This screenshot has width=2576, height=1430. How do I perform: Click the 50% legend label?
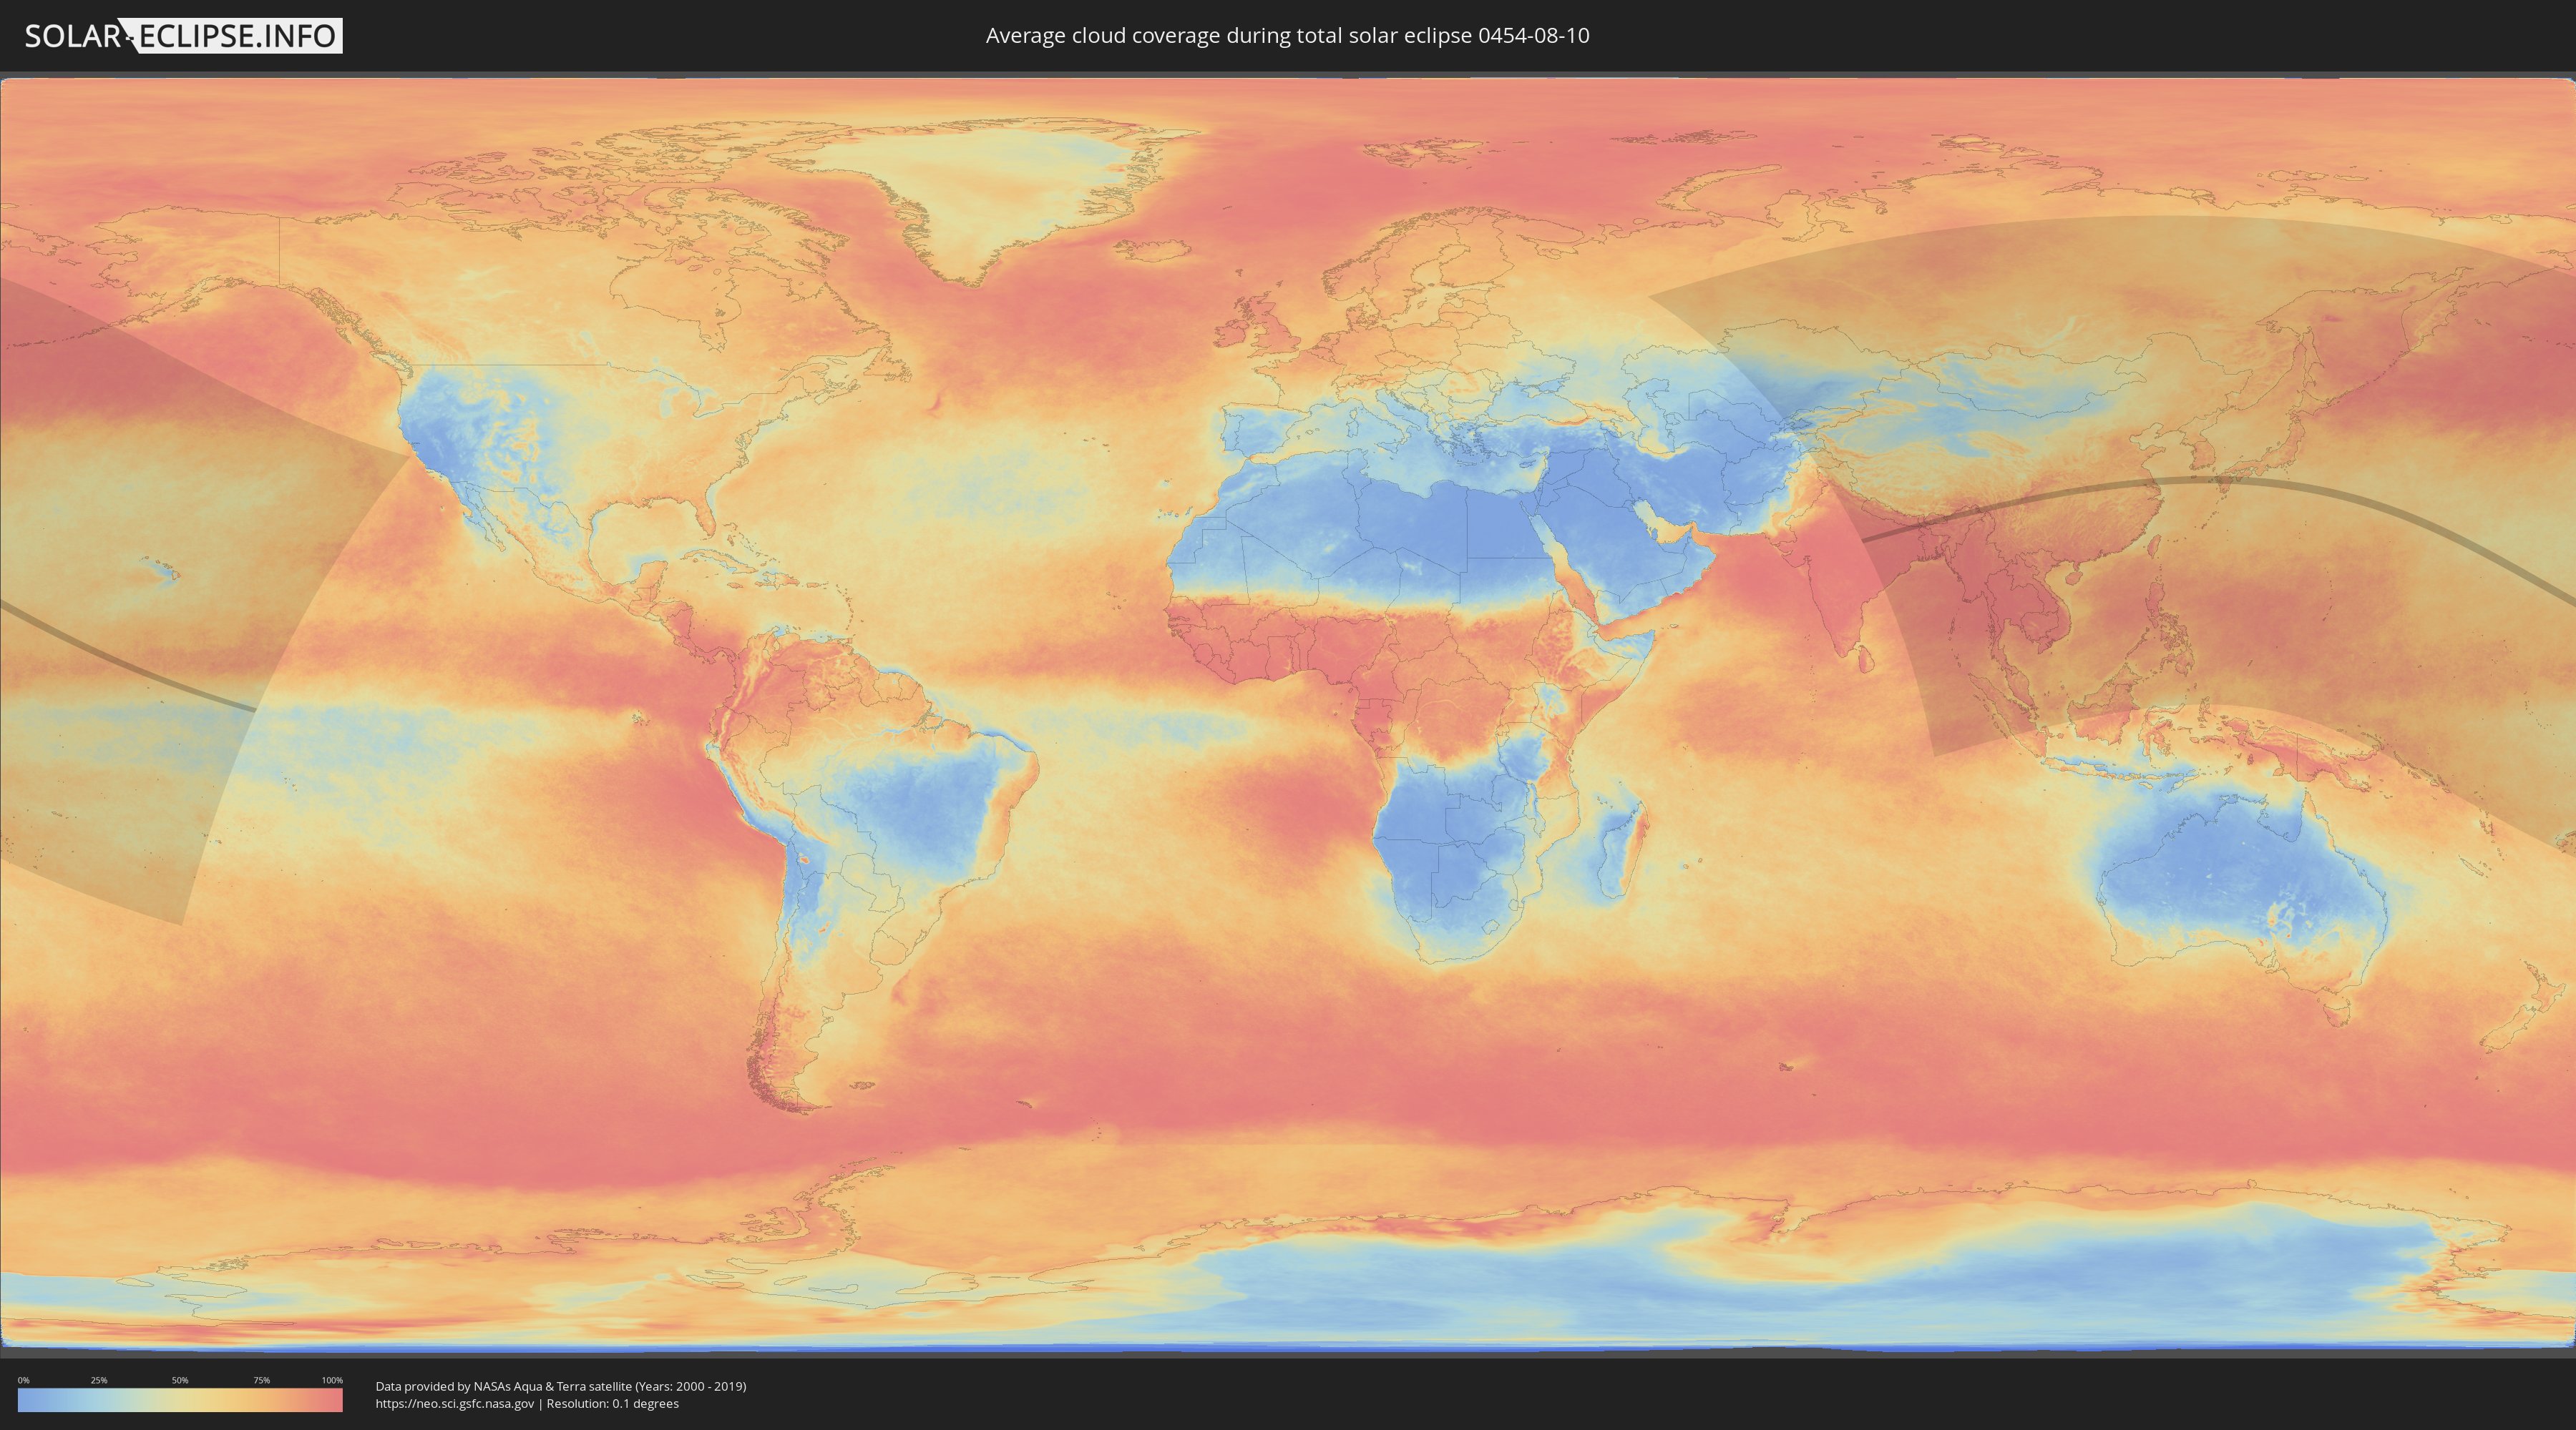(180, 1380)
